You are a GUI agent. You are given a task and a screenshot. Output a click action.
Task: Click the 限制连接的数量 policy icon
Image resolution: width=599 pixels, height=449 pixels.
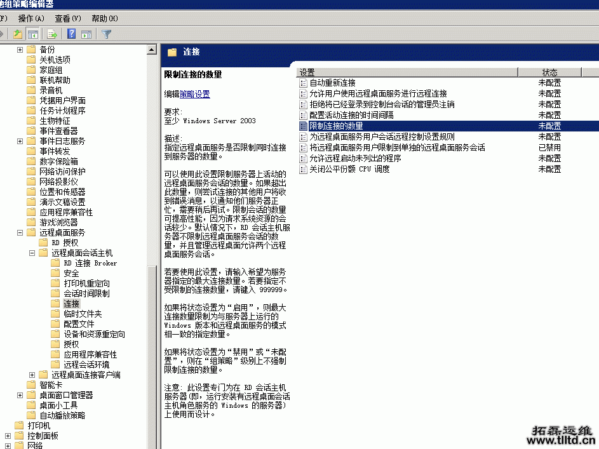tap(302, 126)
